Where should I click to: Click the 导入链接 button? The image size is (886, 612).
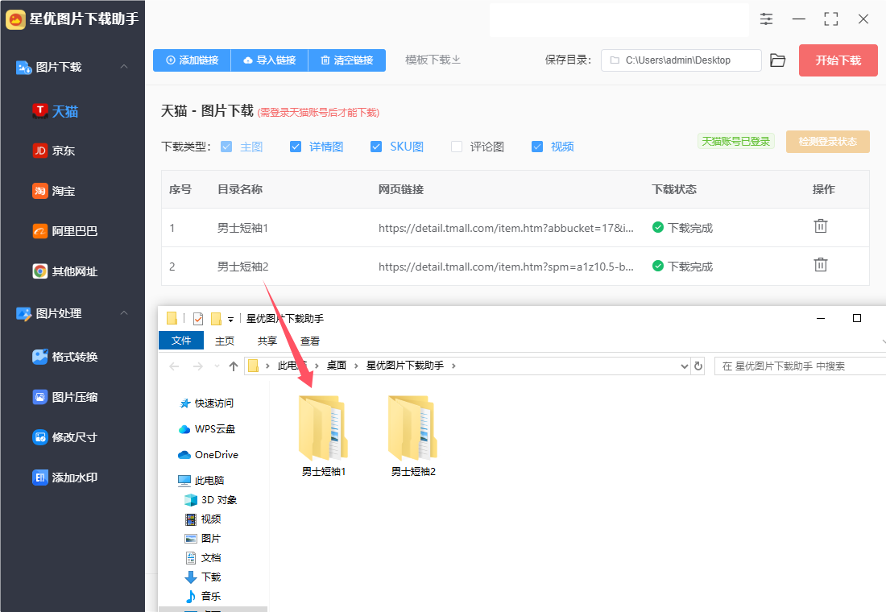tap(270, 60)
